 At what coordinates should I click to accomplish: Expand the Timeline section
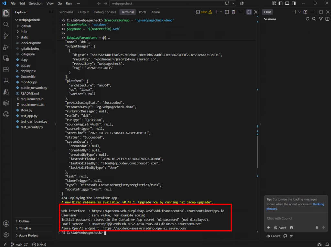click(33, 228)
